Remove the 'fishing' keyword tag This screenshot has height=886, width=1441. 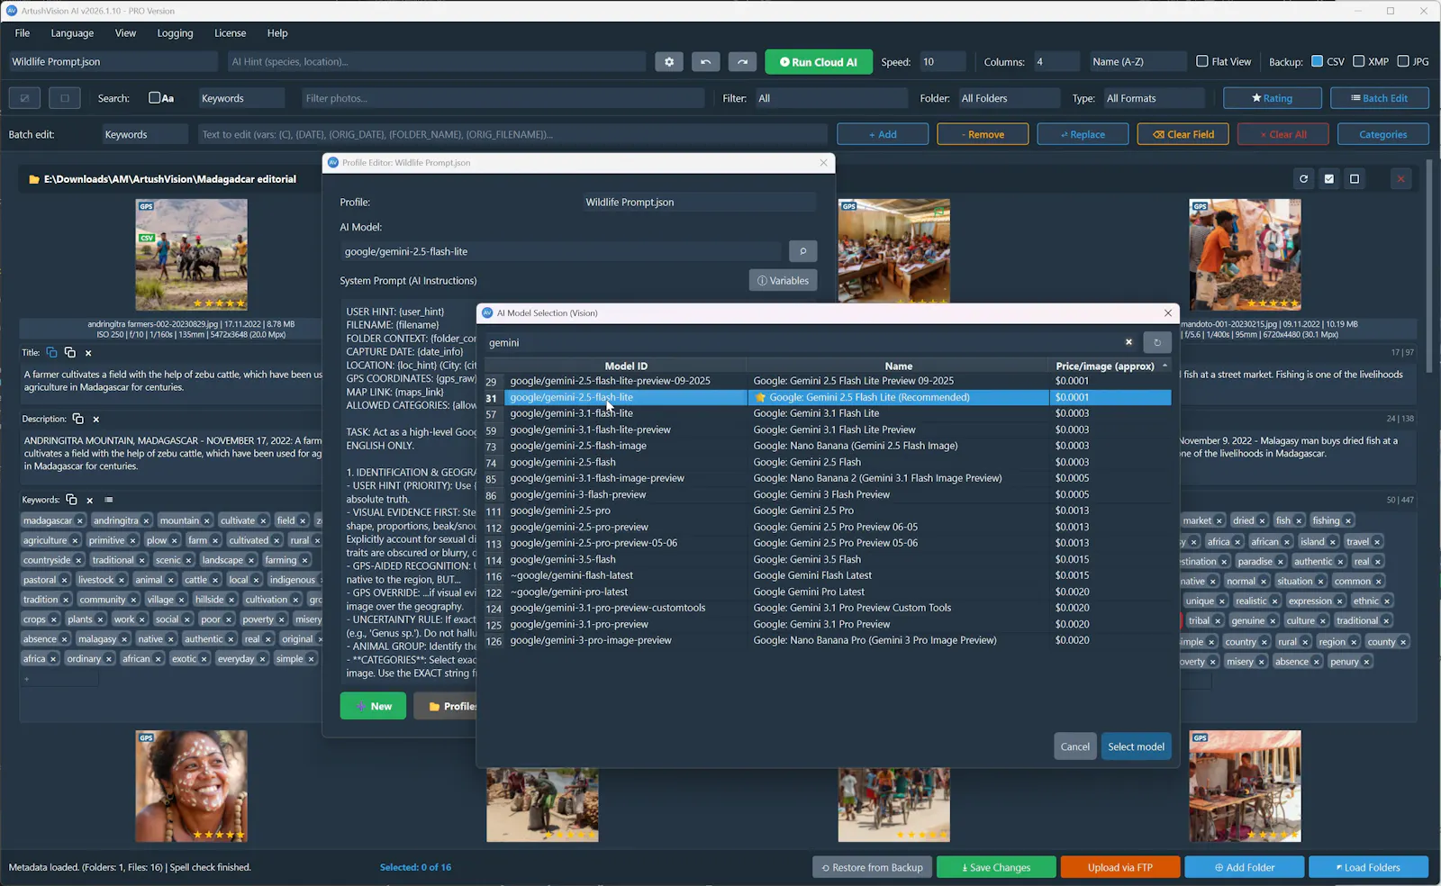[1348, 520]
